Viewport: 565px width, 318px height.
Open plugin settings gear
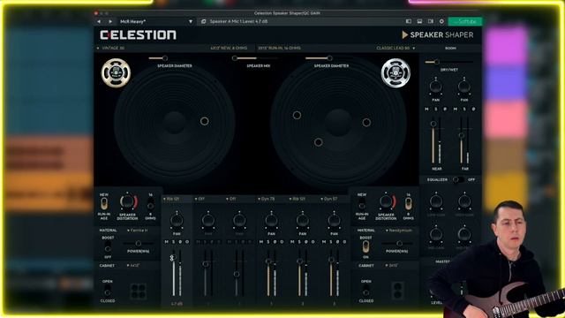[441, 21]
